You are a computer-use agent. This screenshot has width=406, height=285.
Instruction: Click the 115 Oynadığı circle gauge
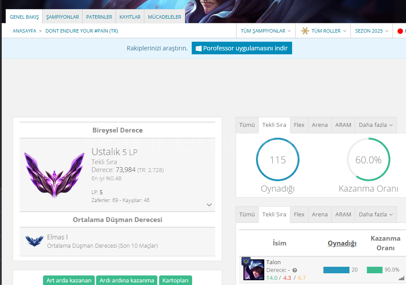(278, 159)
